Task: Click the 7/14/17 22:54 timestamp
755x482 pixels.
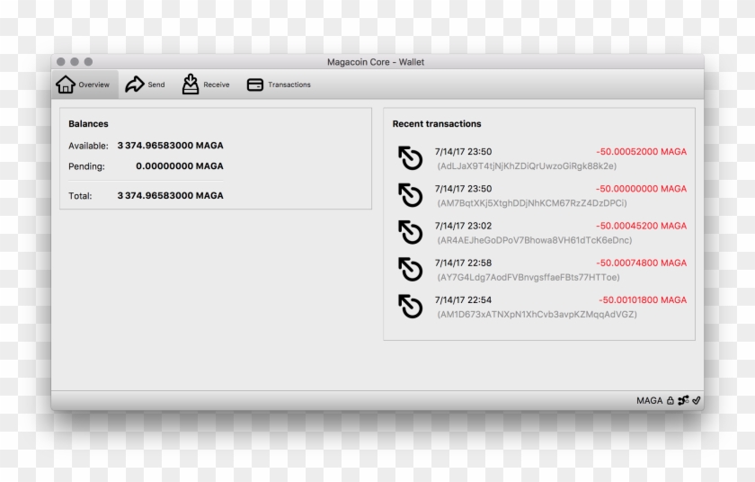Action: [463, 300]
